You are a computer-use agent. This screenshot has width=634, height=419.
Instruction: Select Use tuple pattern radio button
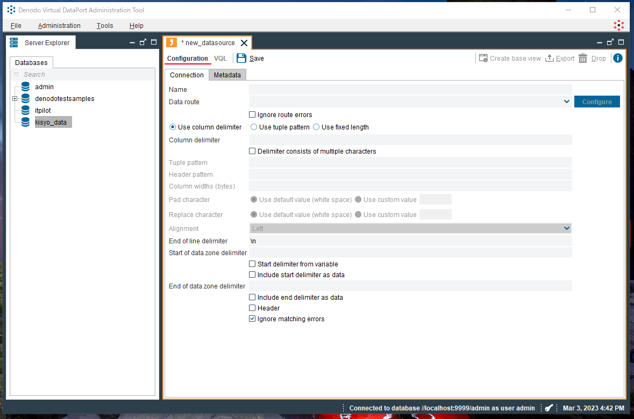pyautogui.click(x=254, y=127)
